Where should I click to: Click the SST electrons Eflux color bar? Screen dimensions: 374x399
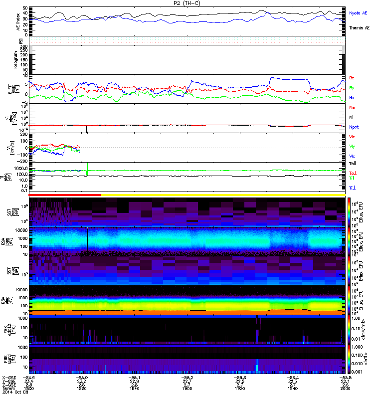click(349, 271)
